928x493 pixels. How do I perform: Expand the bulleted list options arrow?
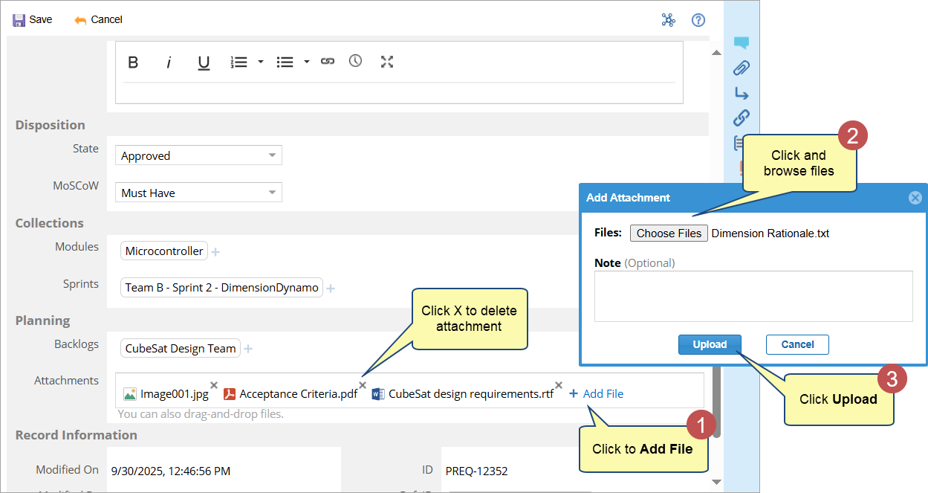pyautogui.click(x=306, y=62)
